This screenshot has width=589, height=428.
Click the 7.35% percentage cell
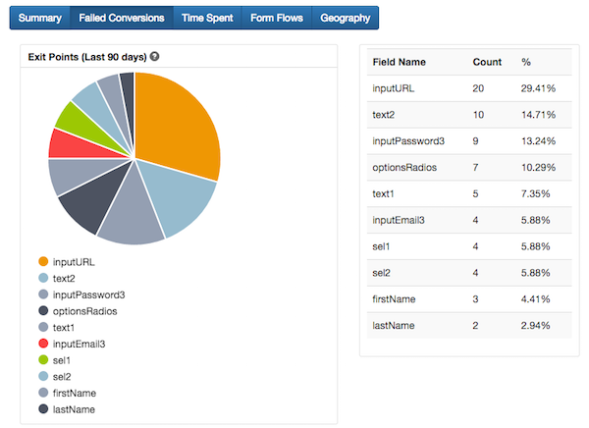536,194
